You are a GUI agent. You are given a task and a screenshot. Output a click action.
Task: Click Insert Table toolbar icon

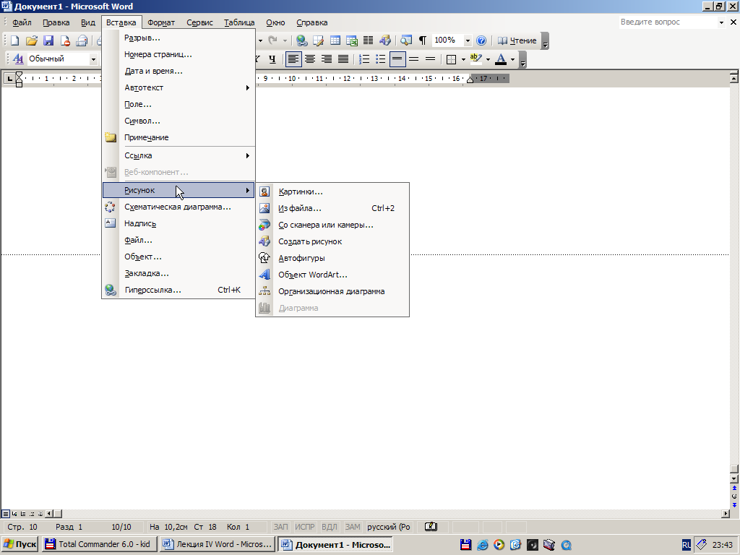(x=335, y=40)
